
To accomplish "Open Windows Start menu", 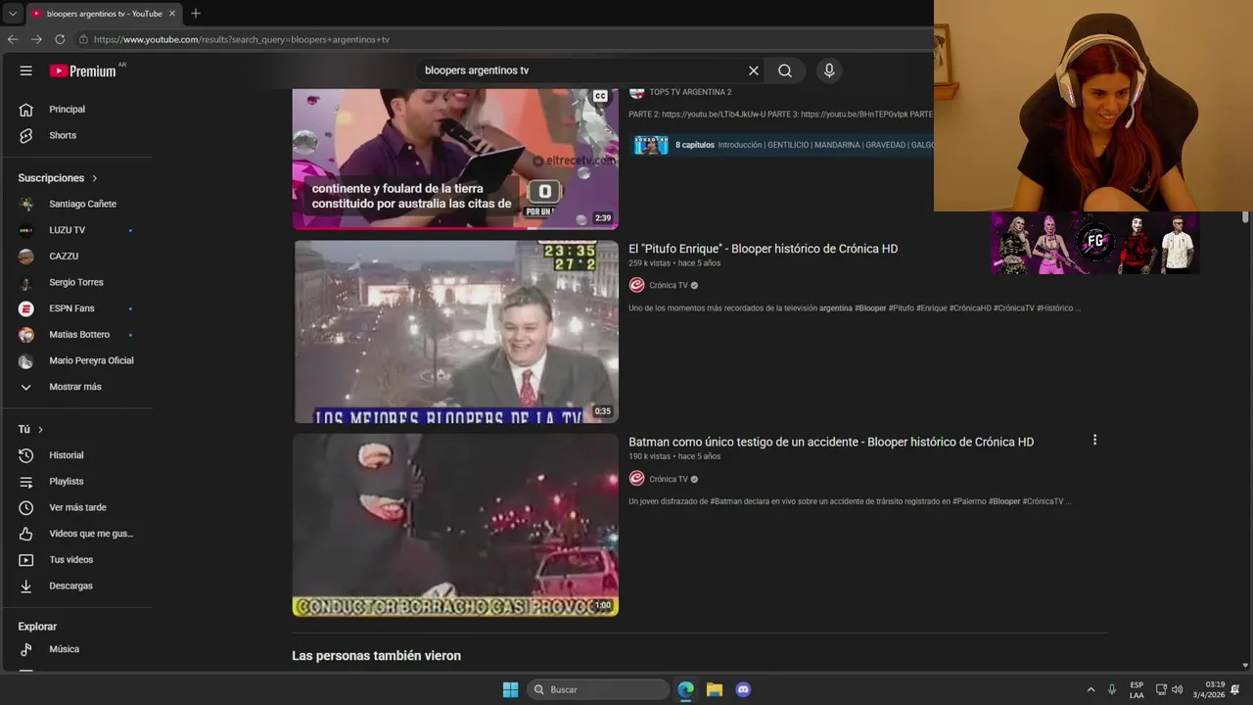I will pos(510,689).
